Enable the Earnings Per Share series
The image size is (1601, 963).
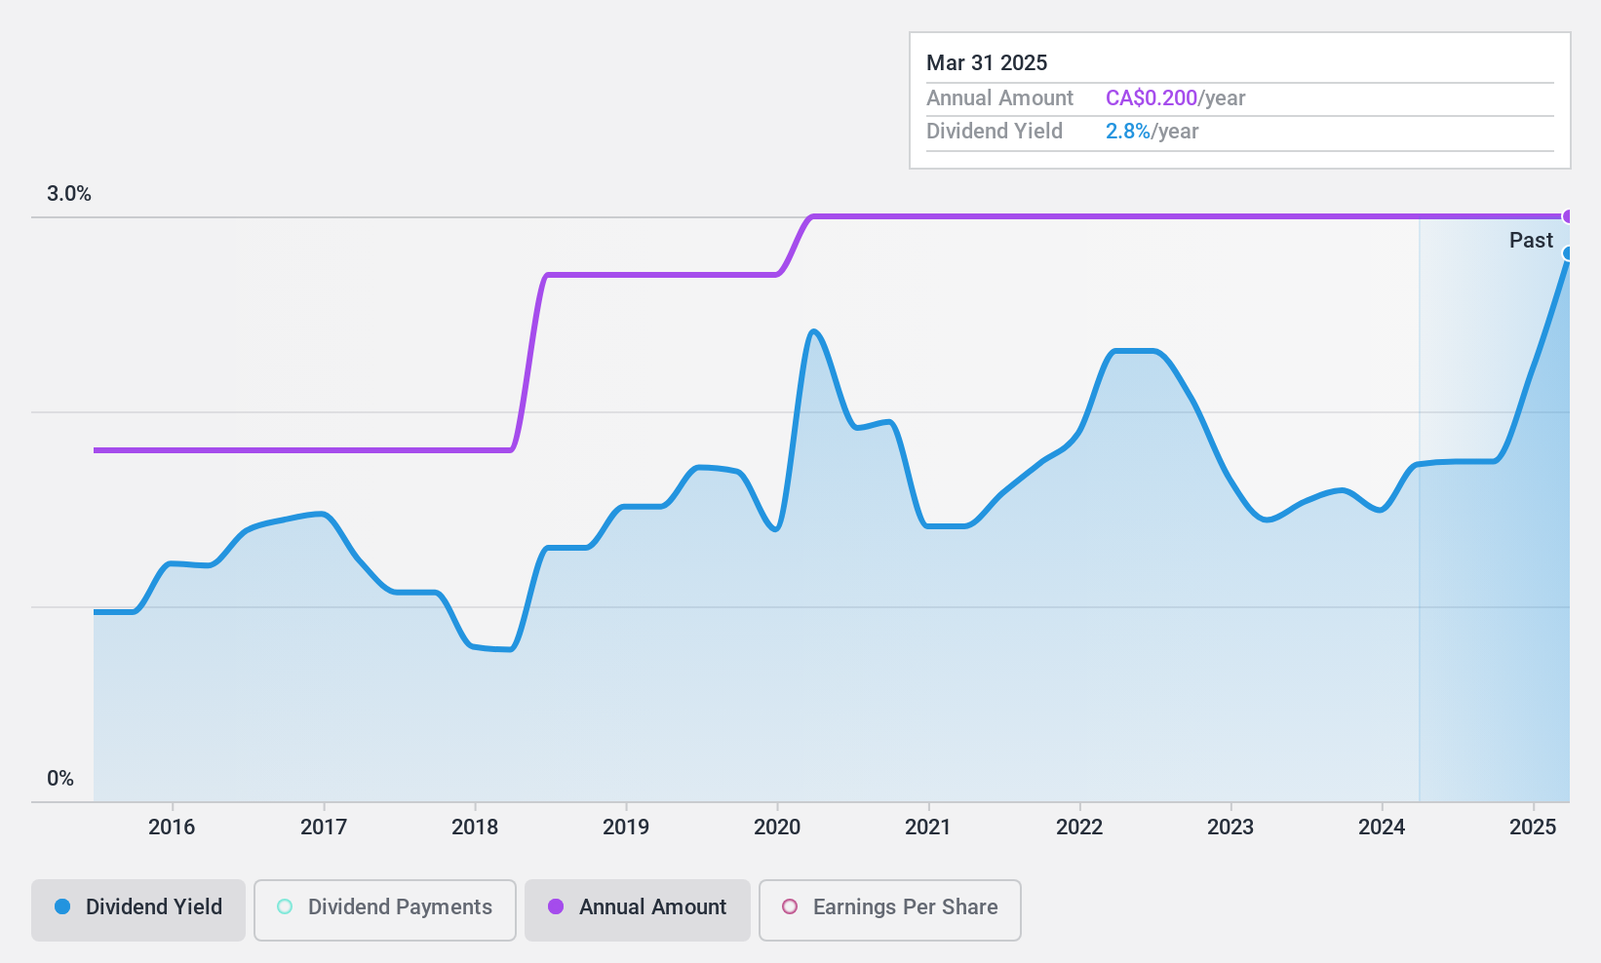click(x=890, y=910)
